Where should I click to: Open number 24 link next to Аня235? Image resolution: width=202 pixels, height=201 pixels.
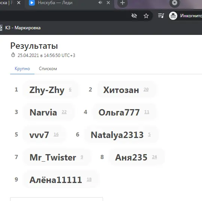click(154, 157)
